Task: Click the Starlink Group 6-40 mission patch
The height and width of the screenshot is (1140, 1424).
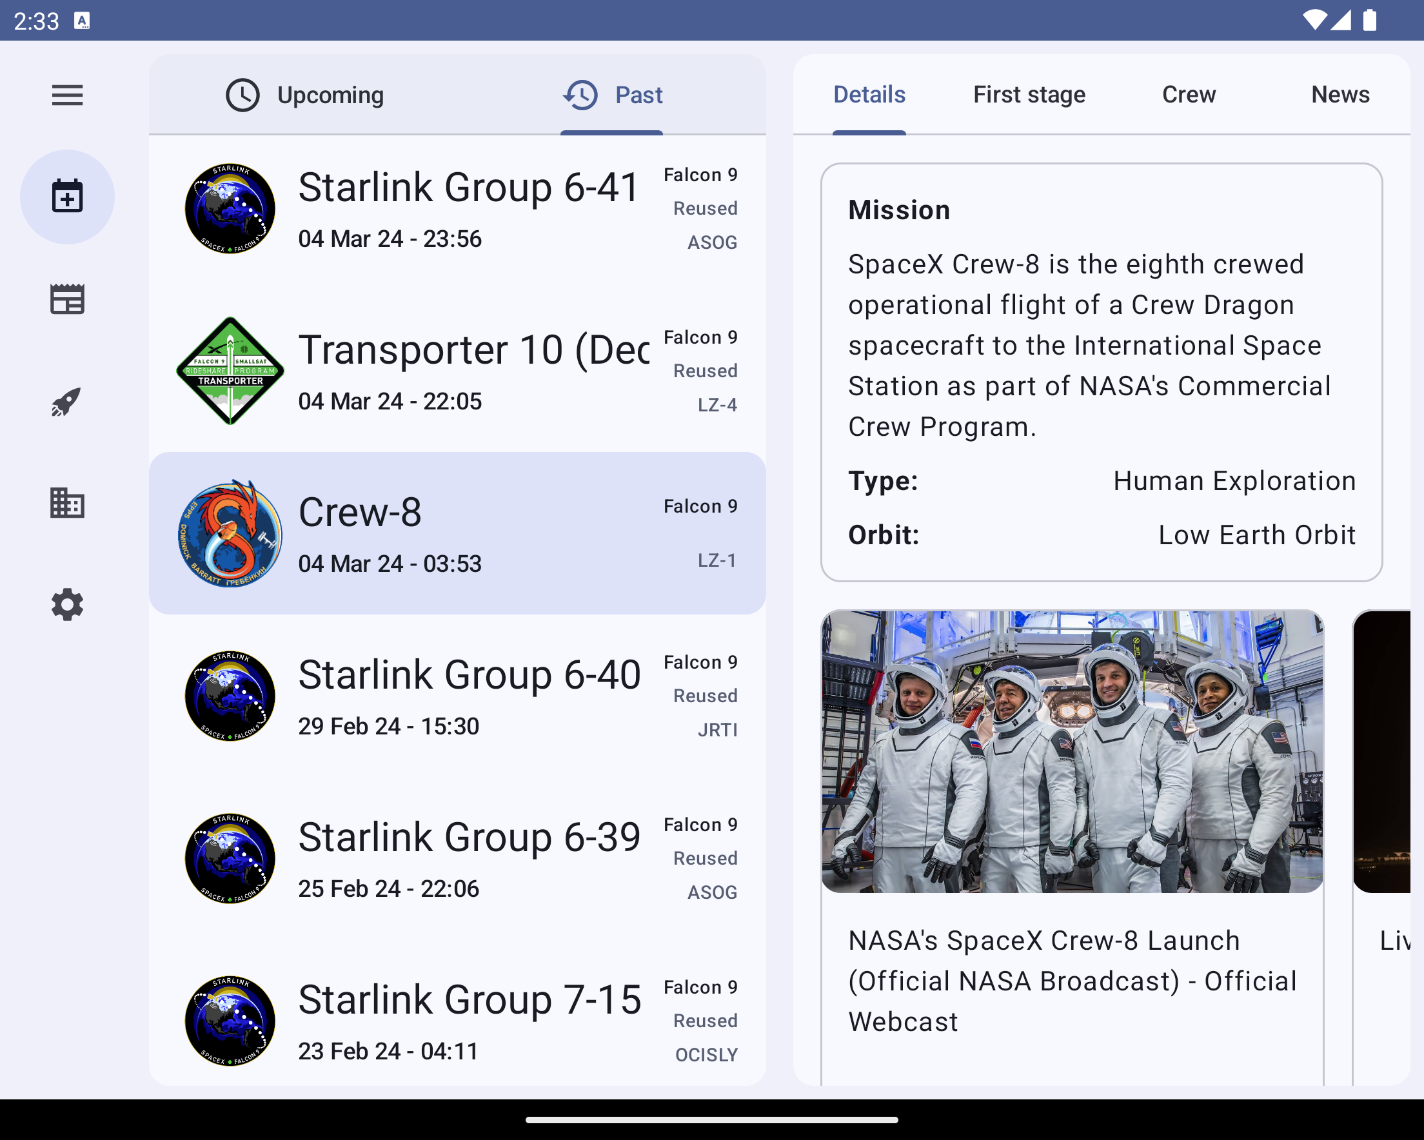Action: [230, 696]
